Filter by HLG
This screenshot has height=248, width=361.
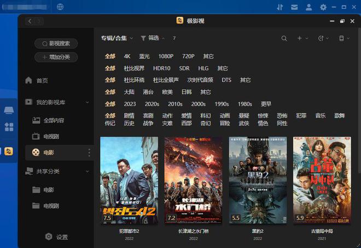[x=203, y=68]
